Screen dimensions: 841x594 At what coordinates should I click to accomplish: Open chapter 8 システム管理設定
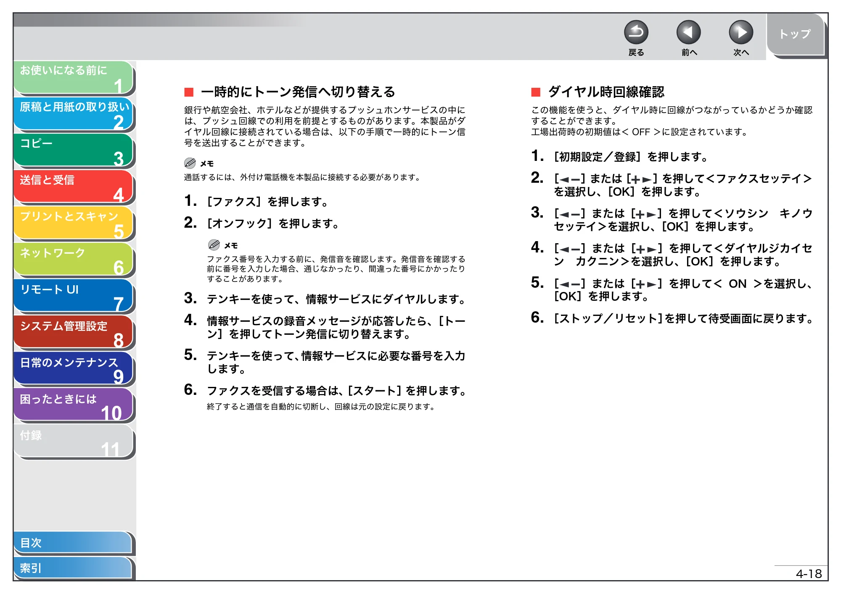(73, 332)
